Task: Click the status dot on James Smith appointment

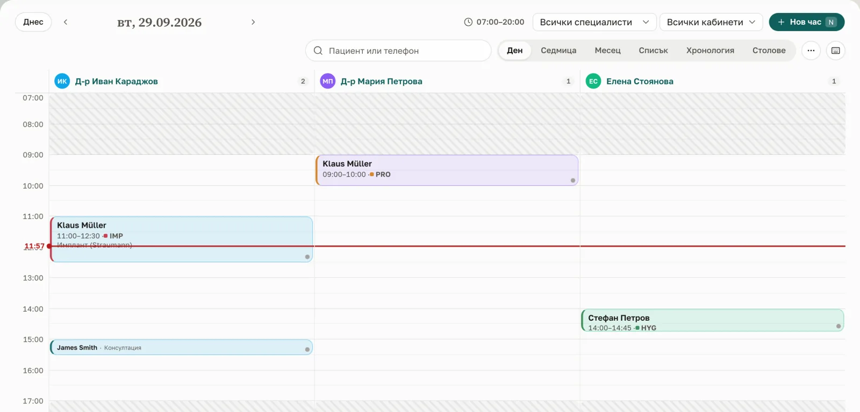Action: coord(307,349)
